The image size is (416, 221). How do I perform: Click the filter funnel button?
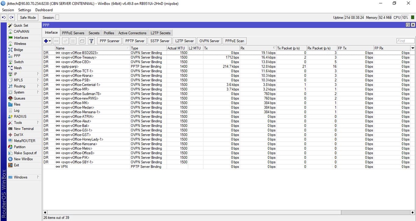pyautogui.click(x=91, y=41)
